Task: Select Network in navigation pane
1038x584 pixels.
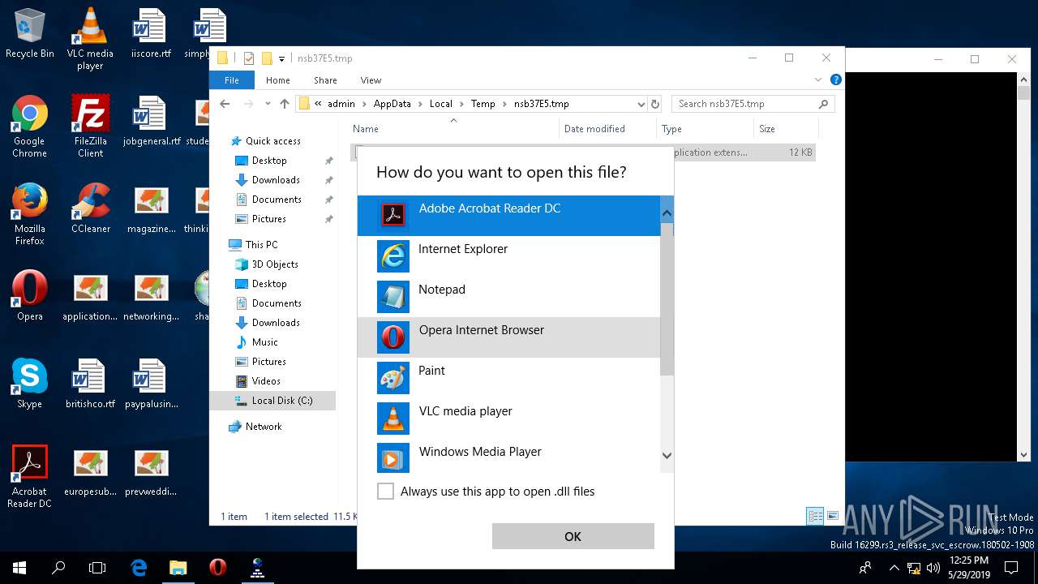Action: pyautogui.click(x=264, y=427)
